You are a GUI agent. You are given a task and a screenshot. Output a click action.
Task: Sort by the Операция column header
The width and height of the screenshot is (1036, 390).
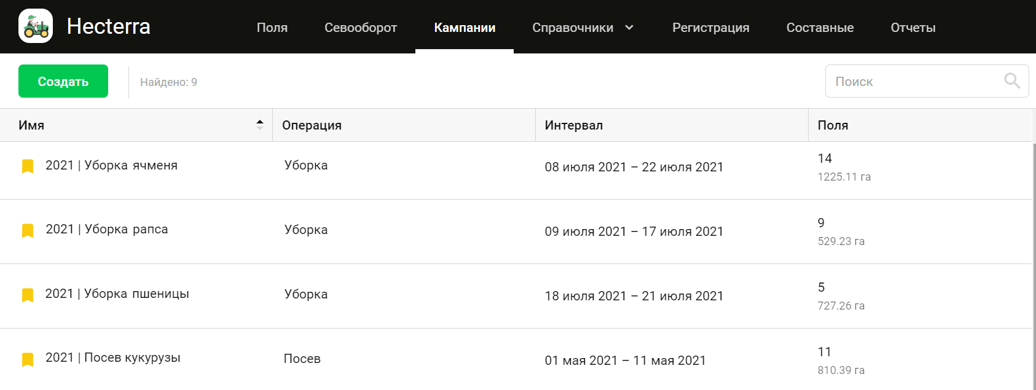coord(312,125)
